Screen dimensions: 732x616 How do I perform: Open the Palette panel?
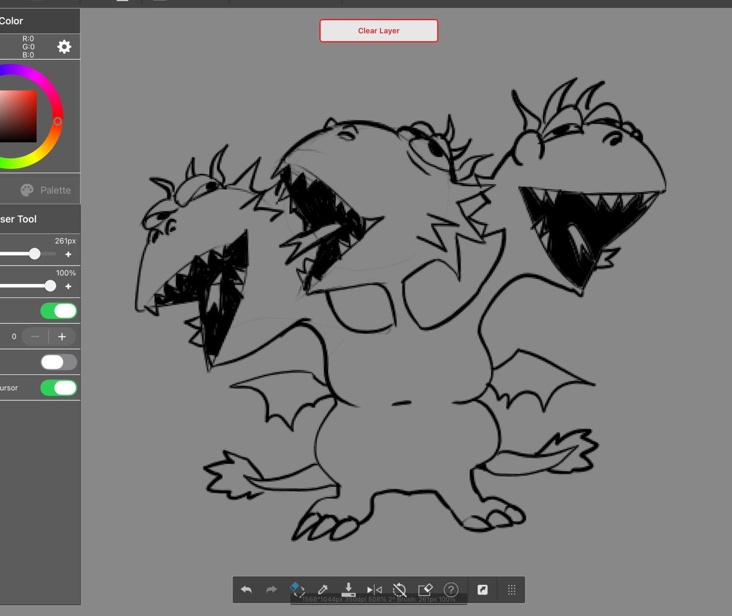point(46,190)
